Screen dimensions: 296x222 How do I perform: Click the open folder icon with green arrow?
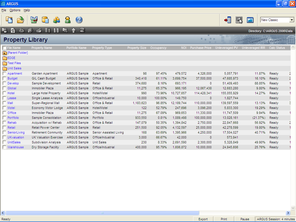tap(21, 20)
